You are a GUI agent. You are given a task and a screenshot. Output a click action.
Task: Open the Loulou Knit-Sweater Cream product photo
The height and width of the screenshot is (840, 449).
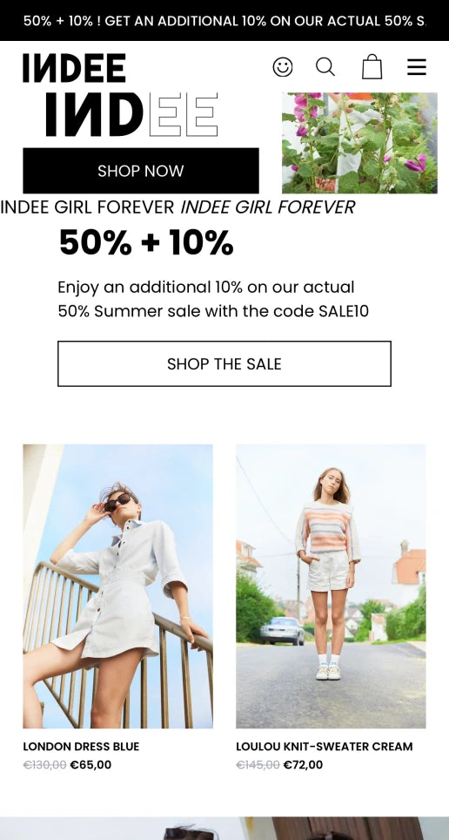click(x=331, y=586)
